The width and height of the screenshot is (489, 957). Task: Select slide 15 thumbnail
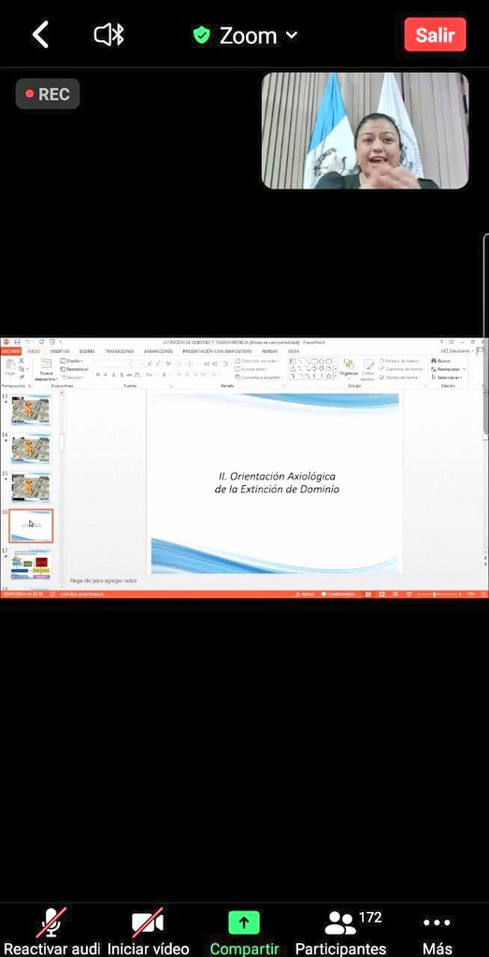[x=31, y=487]
